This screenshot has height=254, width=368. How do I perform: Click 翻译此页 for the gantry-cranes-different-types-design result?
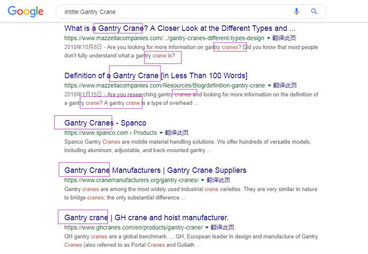(x=284, y=38)
